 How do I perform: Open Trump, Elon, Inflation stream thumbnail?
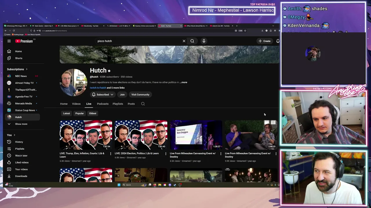[x=86, y=135]
